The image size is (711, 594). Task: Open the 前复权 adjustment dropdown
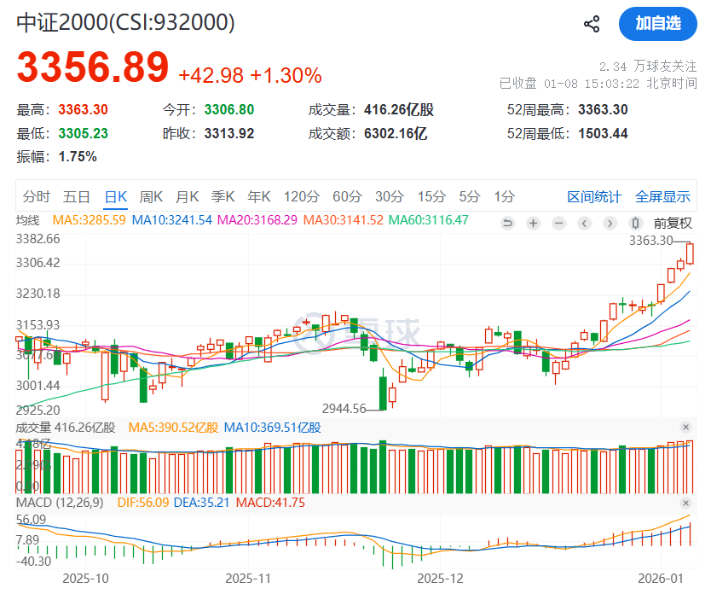point(673,224)
